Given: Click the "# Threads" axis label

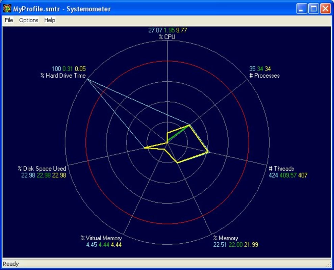Looking at the screenshot, I should click(281, 169).
